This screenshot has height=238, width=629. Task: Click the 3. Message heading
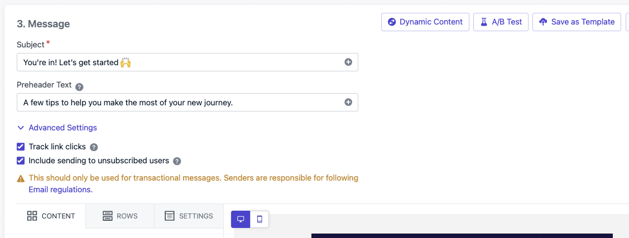tap(44, 23)
